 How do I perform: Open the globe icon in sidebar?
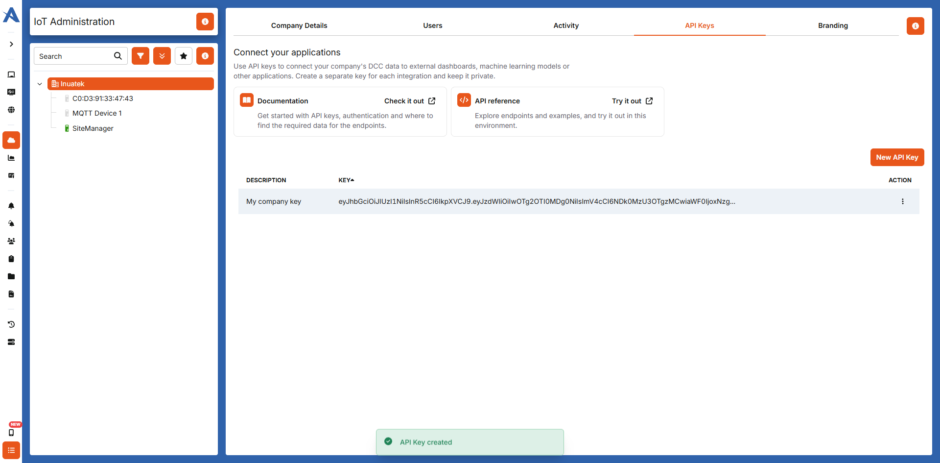click(x=11, y=110)
